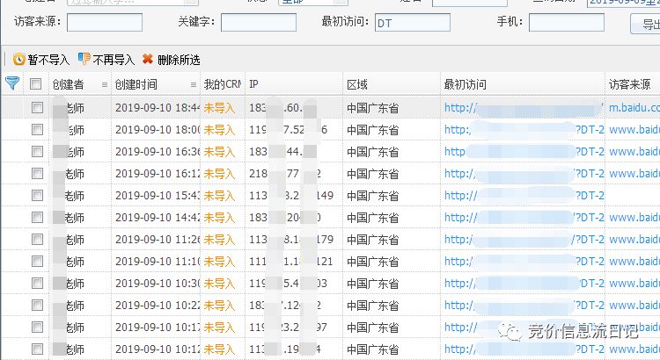
Task: Open www.baidu source link in 11:10 row
Action: click(634, 262)
